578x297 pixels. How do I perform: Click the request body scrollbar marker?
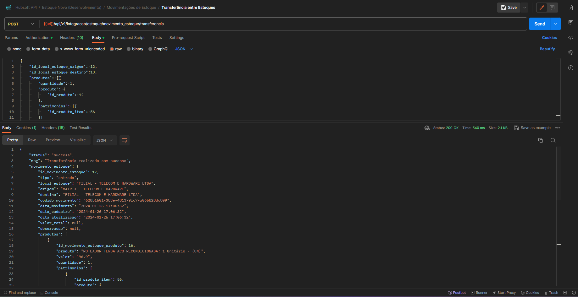(x=559, y=116)
